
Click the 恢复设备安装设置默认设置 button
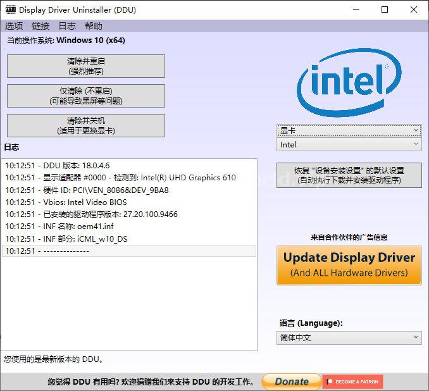(x=349, y=175)
